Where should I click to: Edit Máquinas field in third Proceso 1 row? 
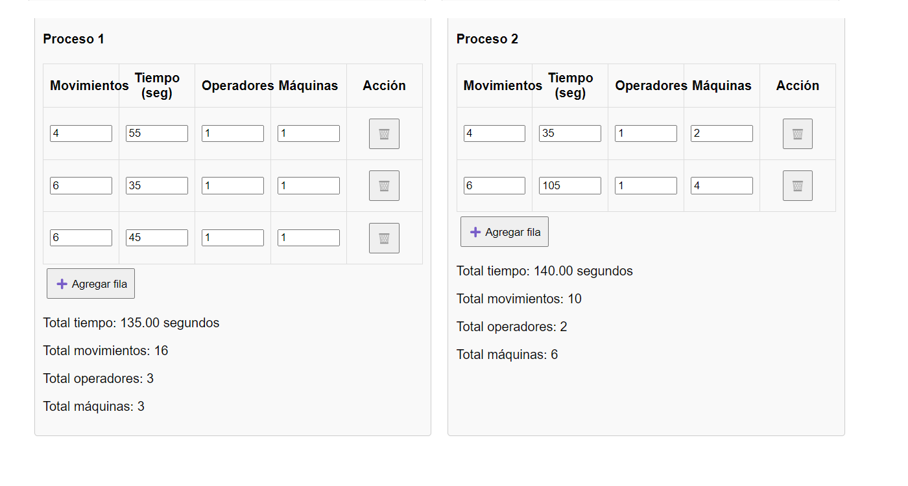309,238
